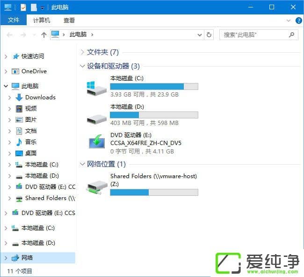This screenshot has width=304, height=277.
Task: Select the 视频 folder icon in sidebar
Action: (19, 109)
